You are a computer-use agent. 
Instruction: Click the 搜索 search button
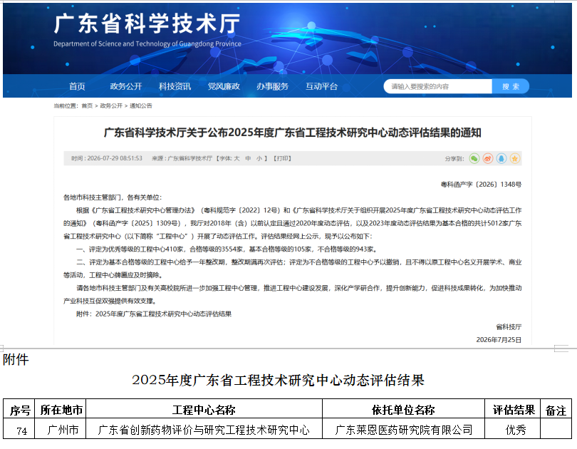tap(511, 86)
